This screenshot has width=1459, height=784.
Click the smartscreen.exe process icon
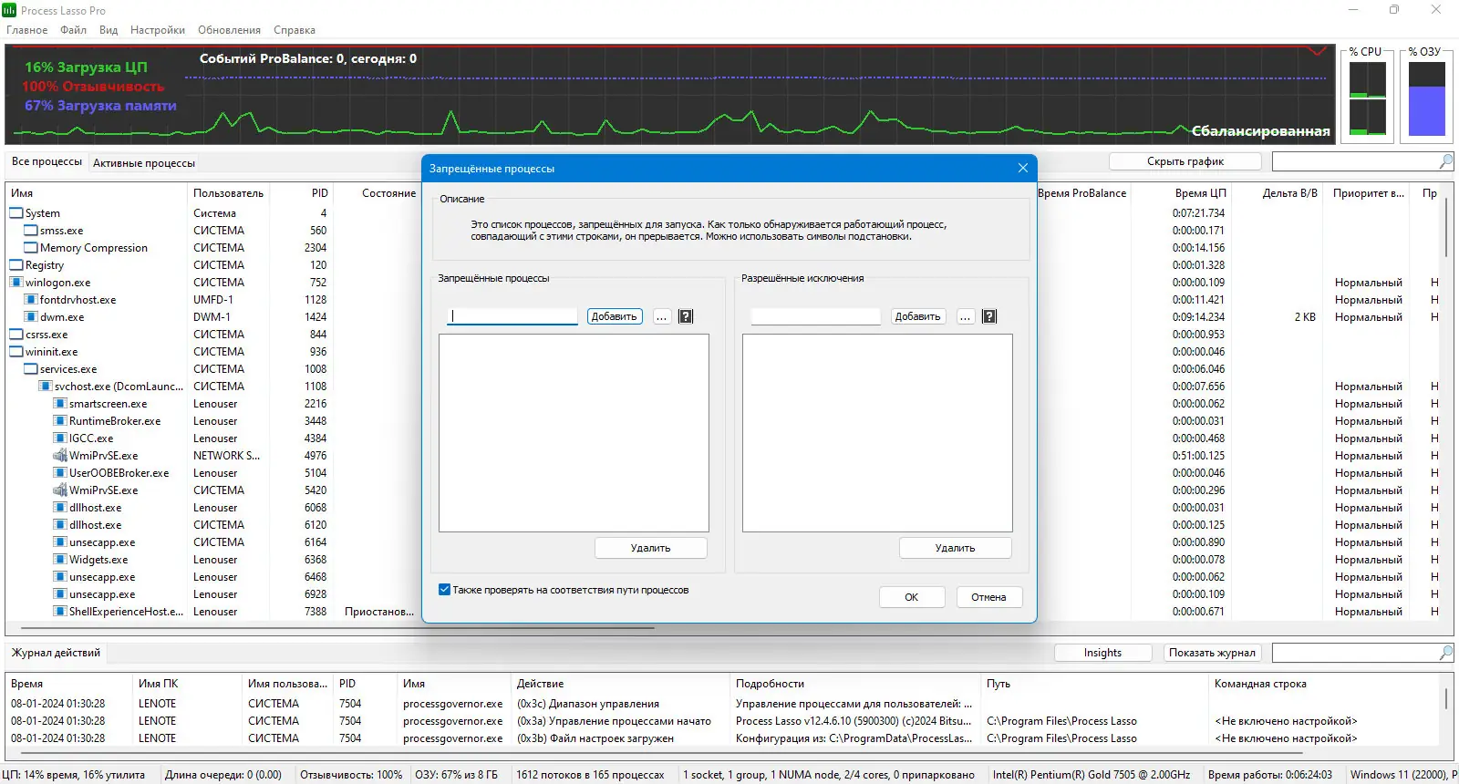pos(60,404)
